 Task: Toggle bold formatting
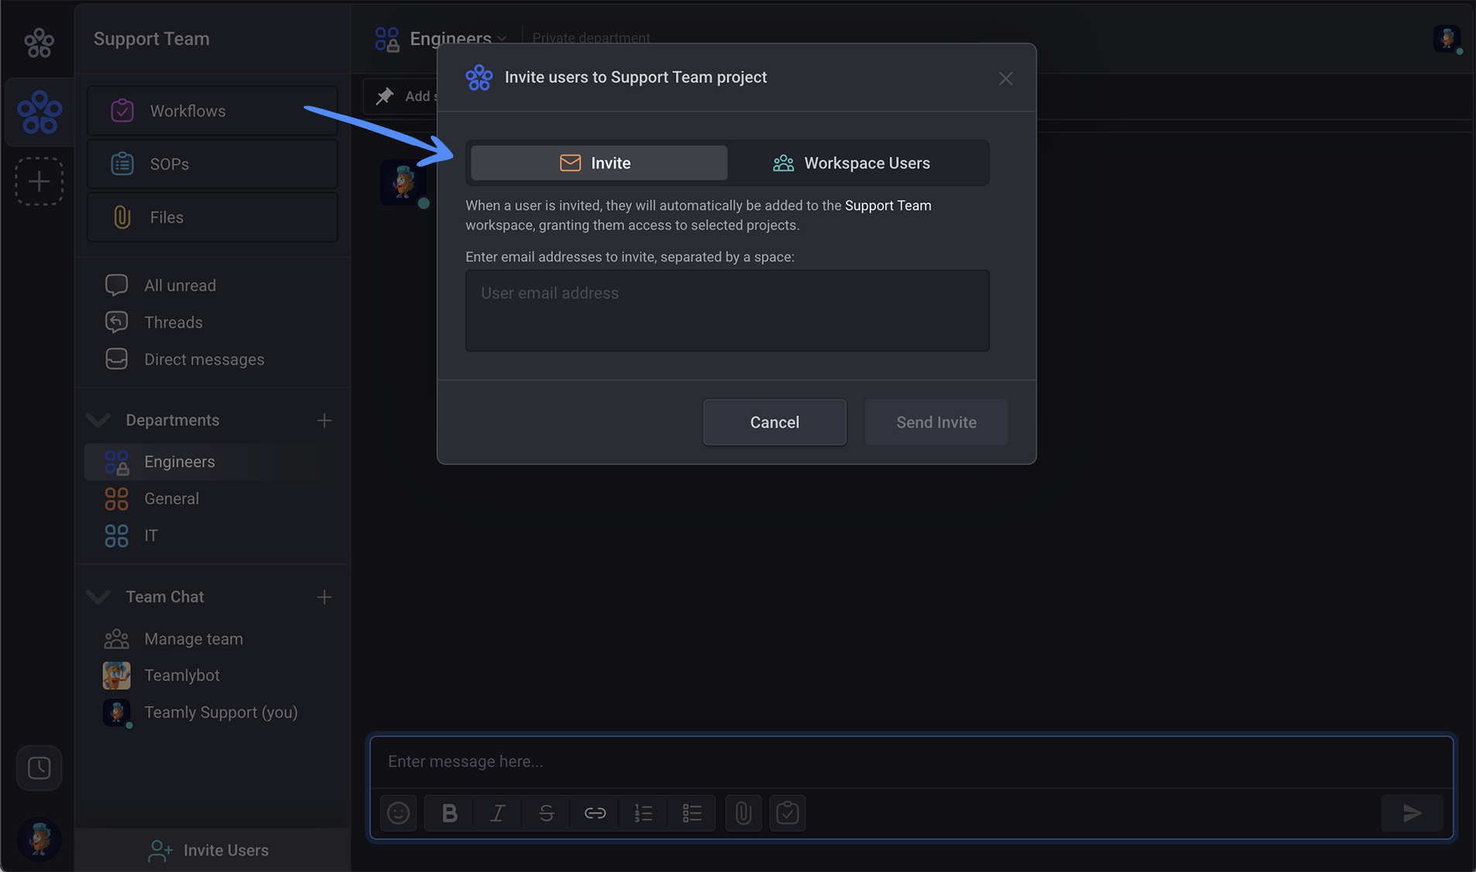(449, 813)
